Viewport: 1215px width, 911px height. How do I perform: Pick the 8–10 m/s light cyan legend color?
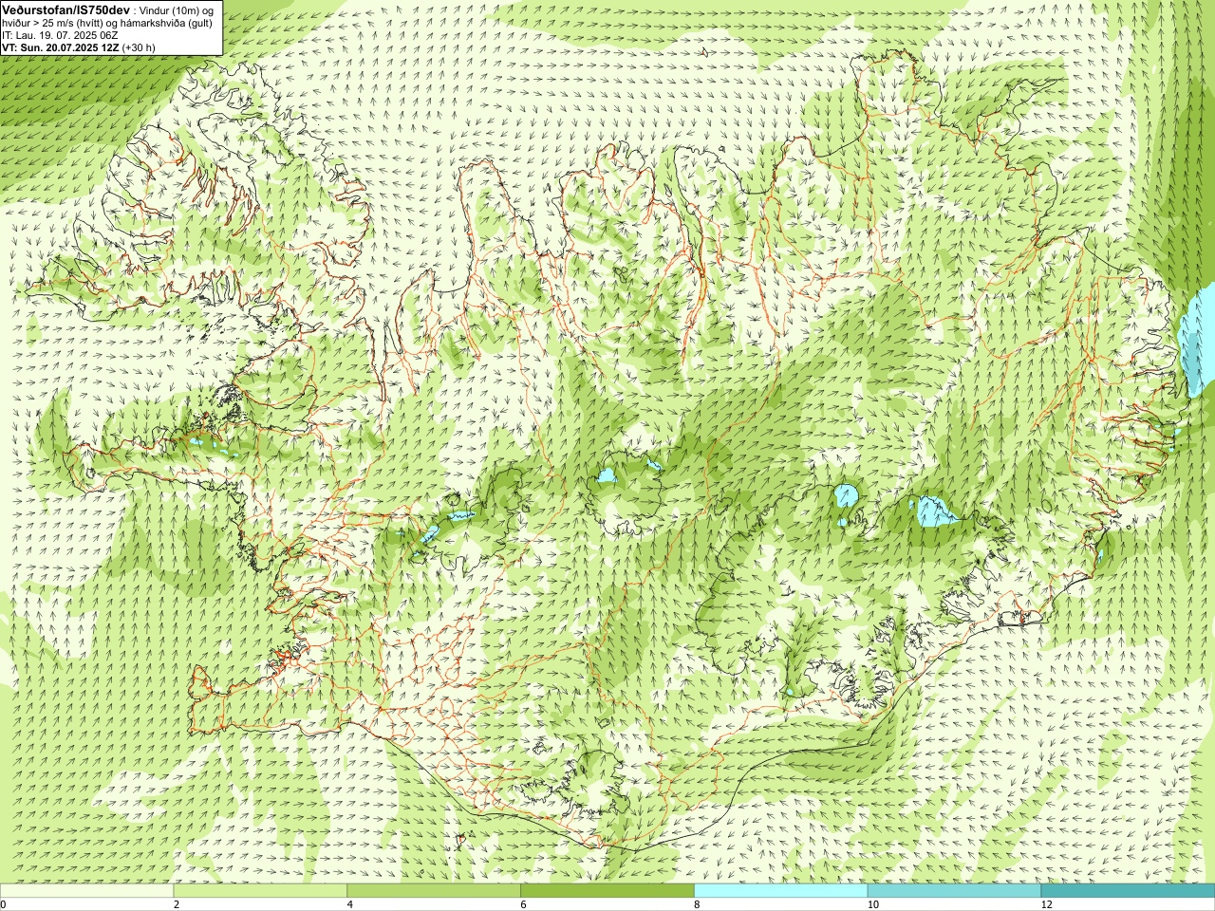[x=781, y=891]
